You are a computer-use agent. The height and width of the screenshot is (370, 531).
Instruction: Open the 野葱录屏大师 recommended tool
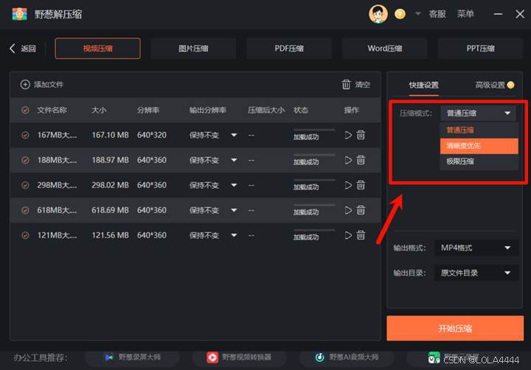coord(133,357)
